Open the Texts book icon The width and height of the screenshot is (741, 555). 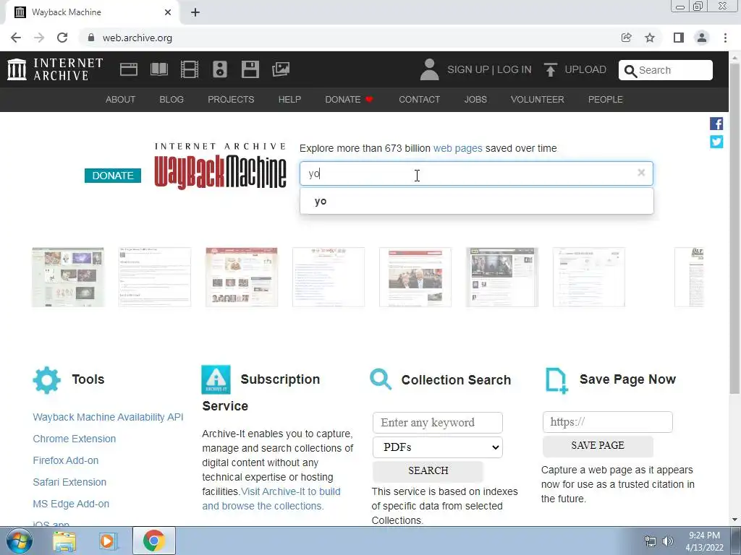point(158,69)
